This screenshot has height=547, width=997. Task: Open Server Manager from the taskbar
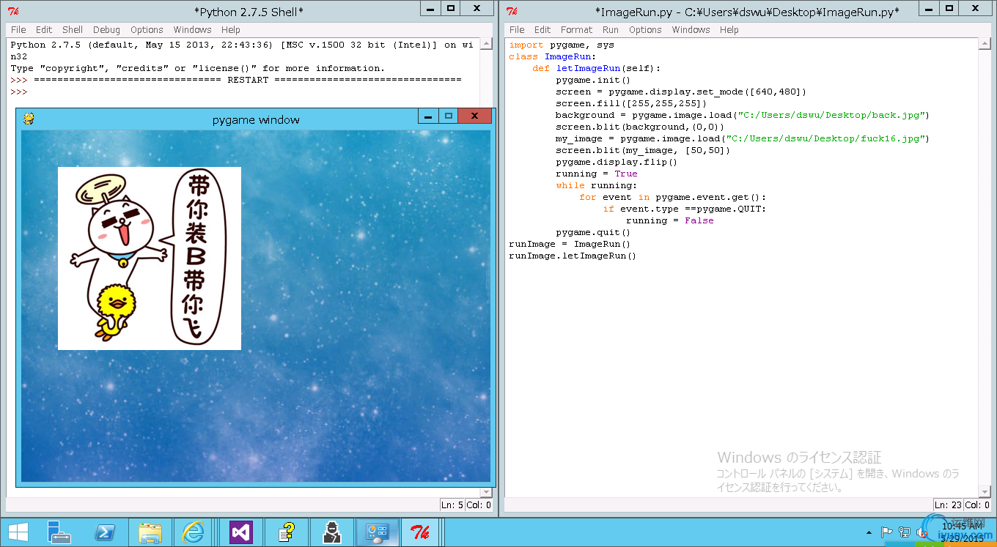tap(58, 532)
